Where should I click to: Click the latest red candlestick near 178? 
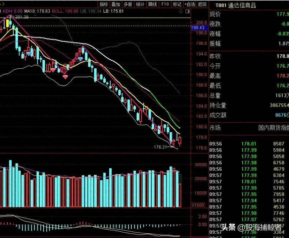180,141
